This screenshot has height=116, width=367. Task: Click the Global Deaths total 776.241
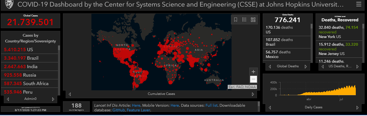coord(287,20)
